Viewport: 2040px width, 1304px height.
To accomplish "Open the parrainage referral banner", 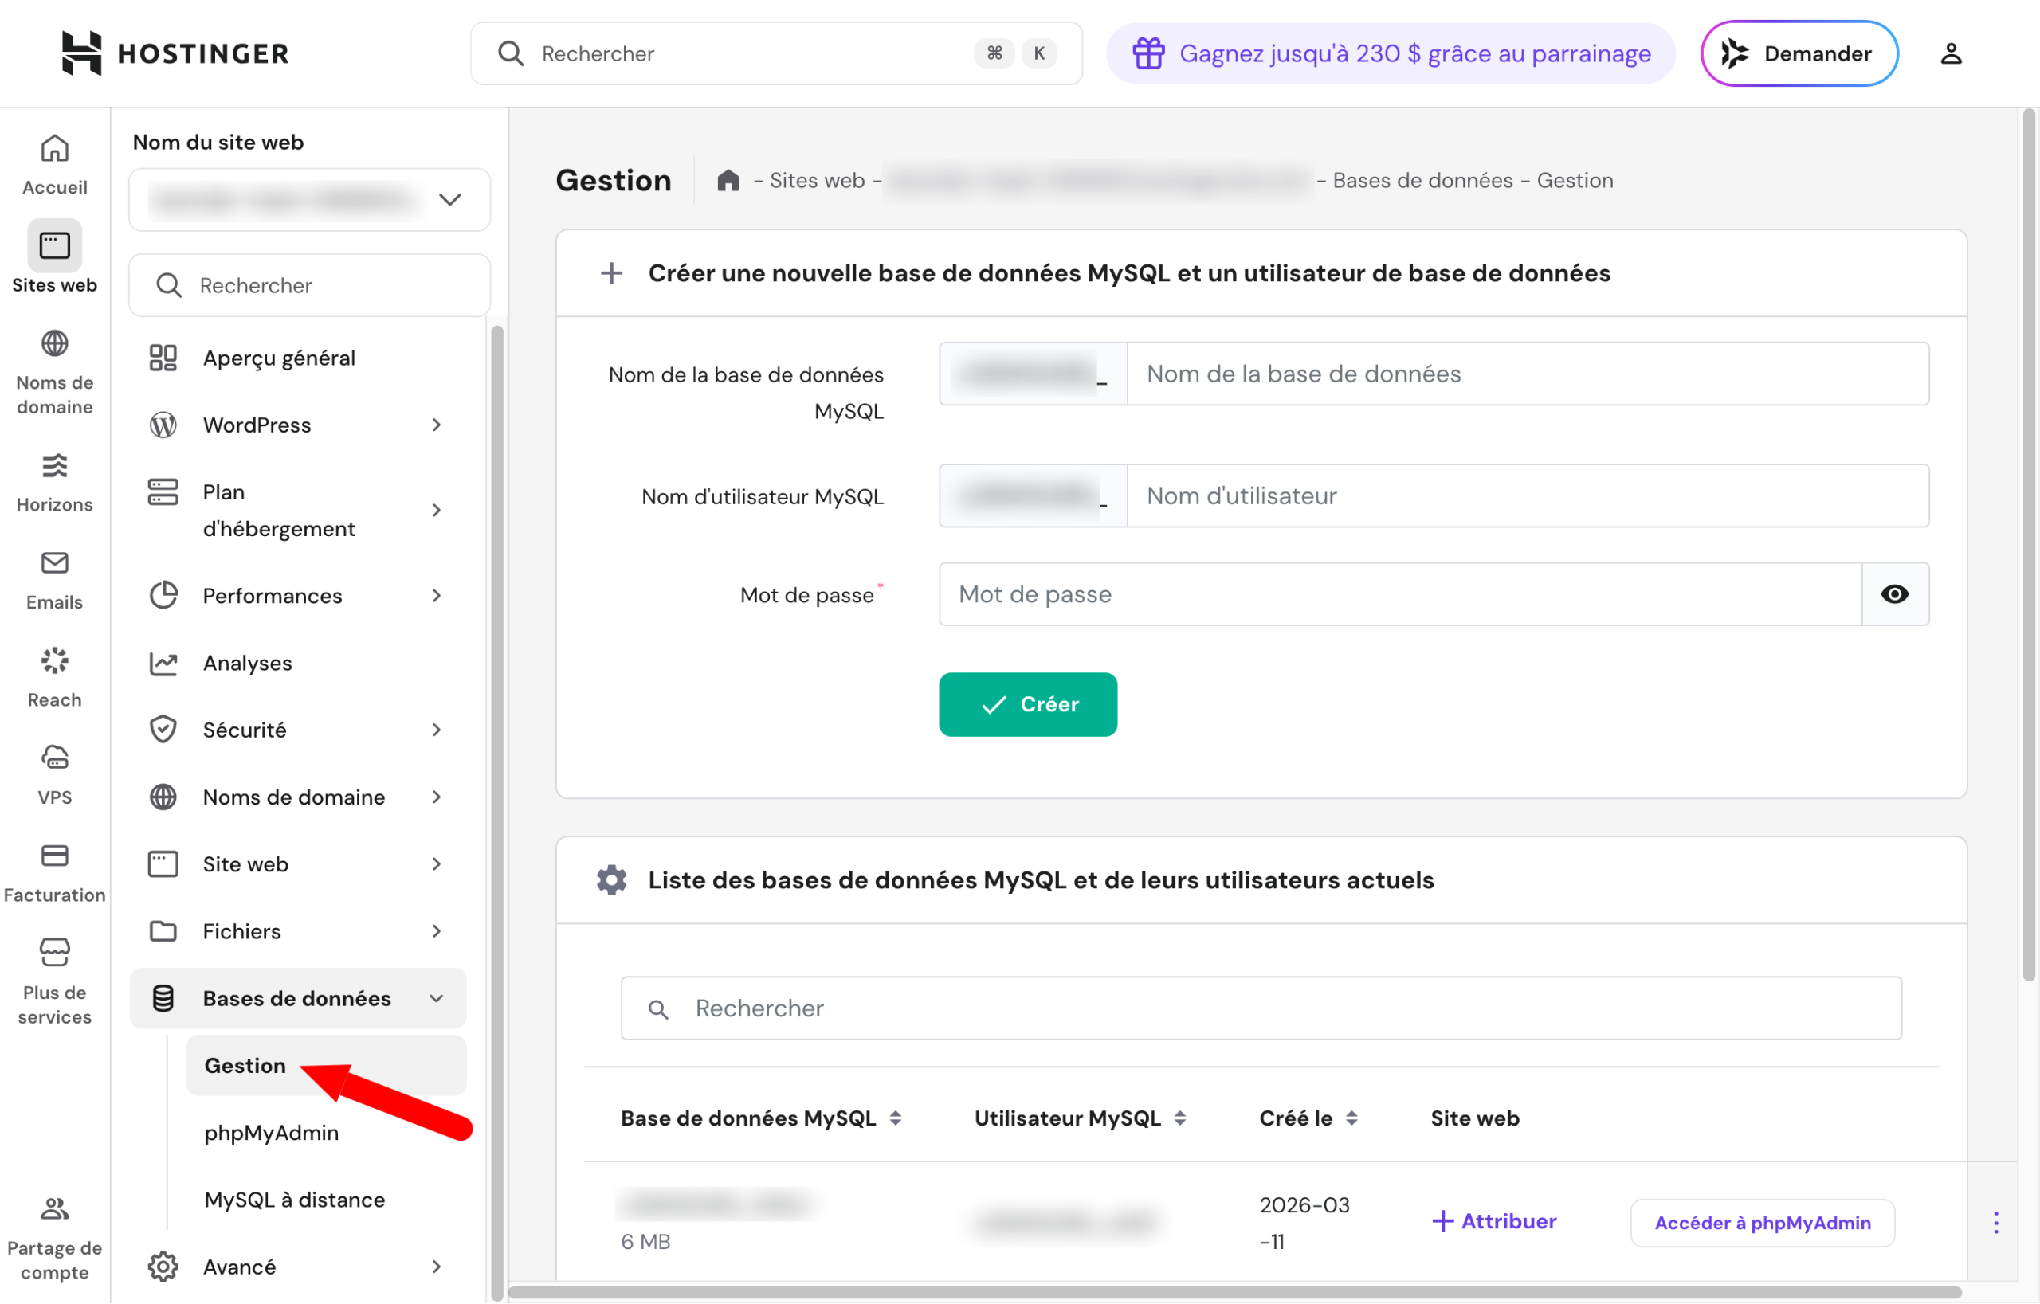I will tap(1391, 53).
